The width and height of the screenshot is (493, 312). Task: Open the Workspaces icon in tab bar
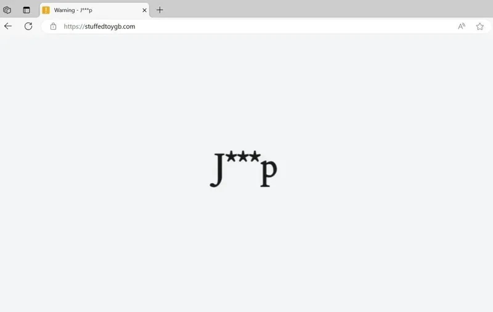(x=7, y=10)
